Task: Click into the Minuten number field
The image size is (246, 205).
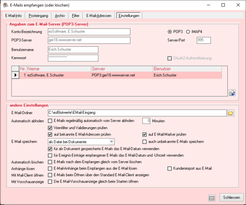Action: click(x=146, y=121)
